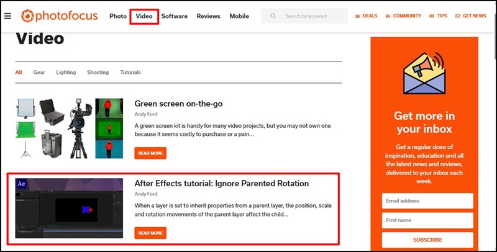Click the Get News envelope icon

[457, 16]
